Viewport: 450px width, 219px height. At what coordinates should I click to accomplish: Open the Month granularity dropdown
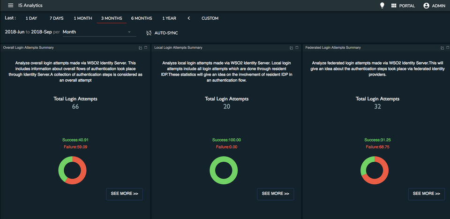pyautogui.click(x=97, y=32)
